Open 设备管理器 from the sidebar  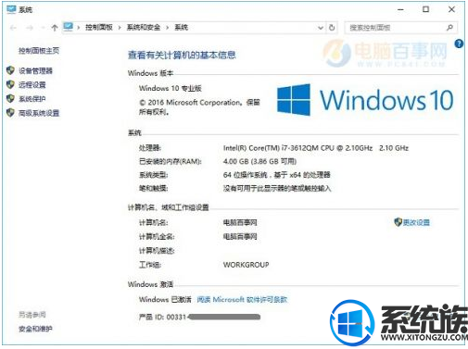(35, 71)
